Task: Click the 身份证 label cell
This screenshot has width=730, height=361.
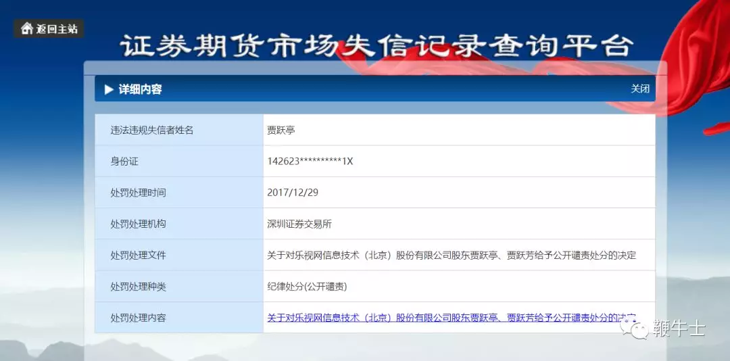Action: [179, 161]
